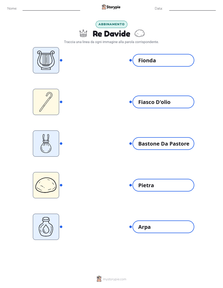The height and width of the screenshot is (288, 223).
Task: Choose the Pietra word box
Action: [x=163, y=185]
